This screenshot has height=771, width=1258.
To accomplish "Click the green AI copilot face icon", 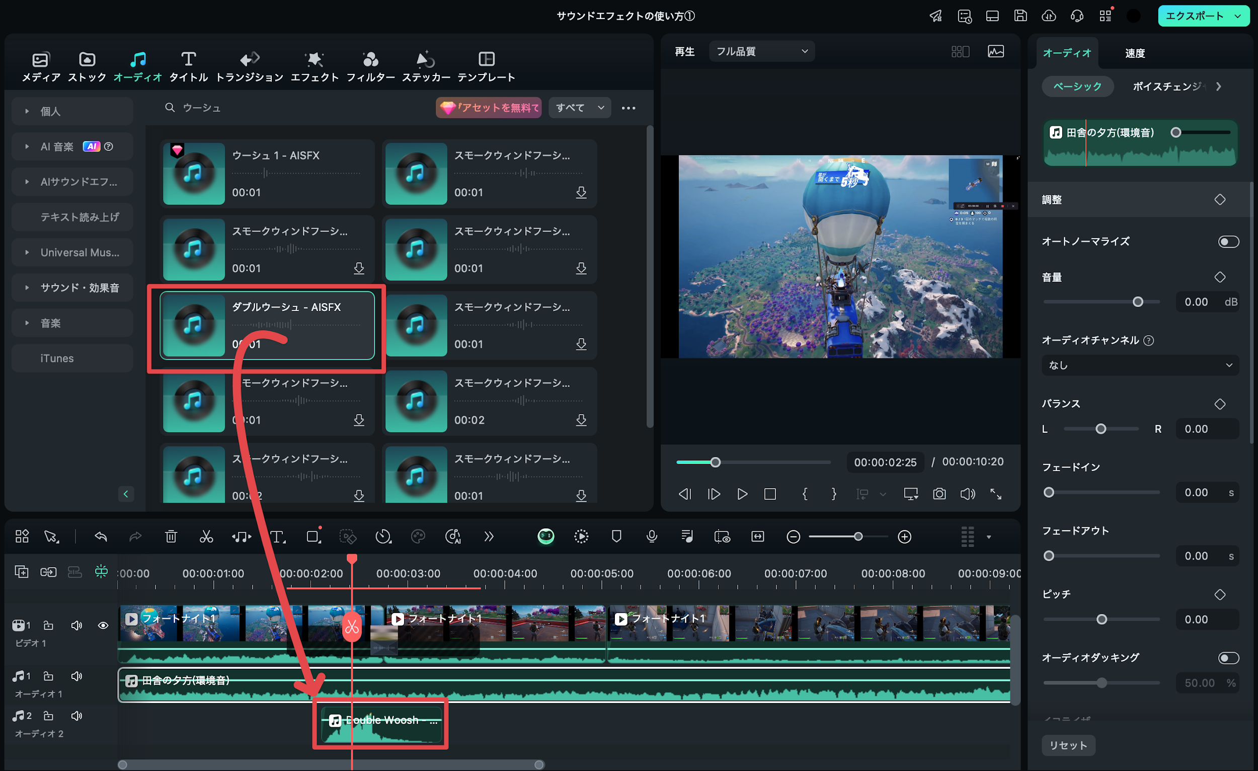I will coord(546,536).
